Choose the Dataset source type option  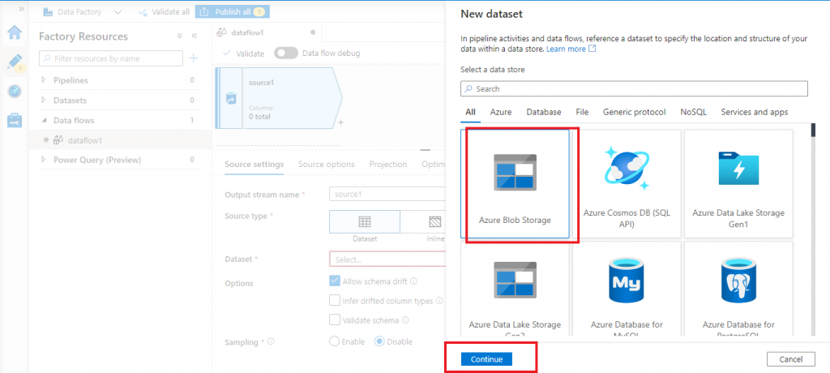pos(365,222)
